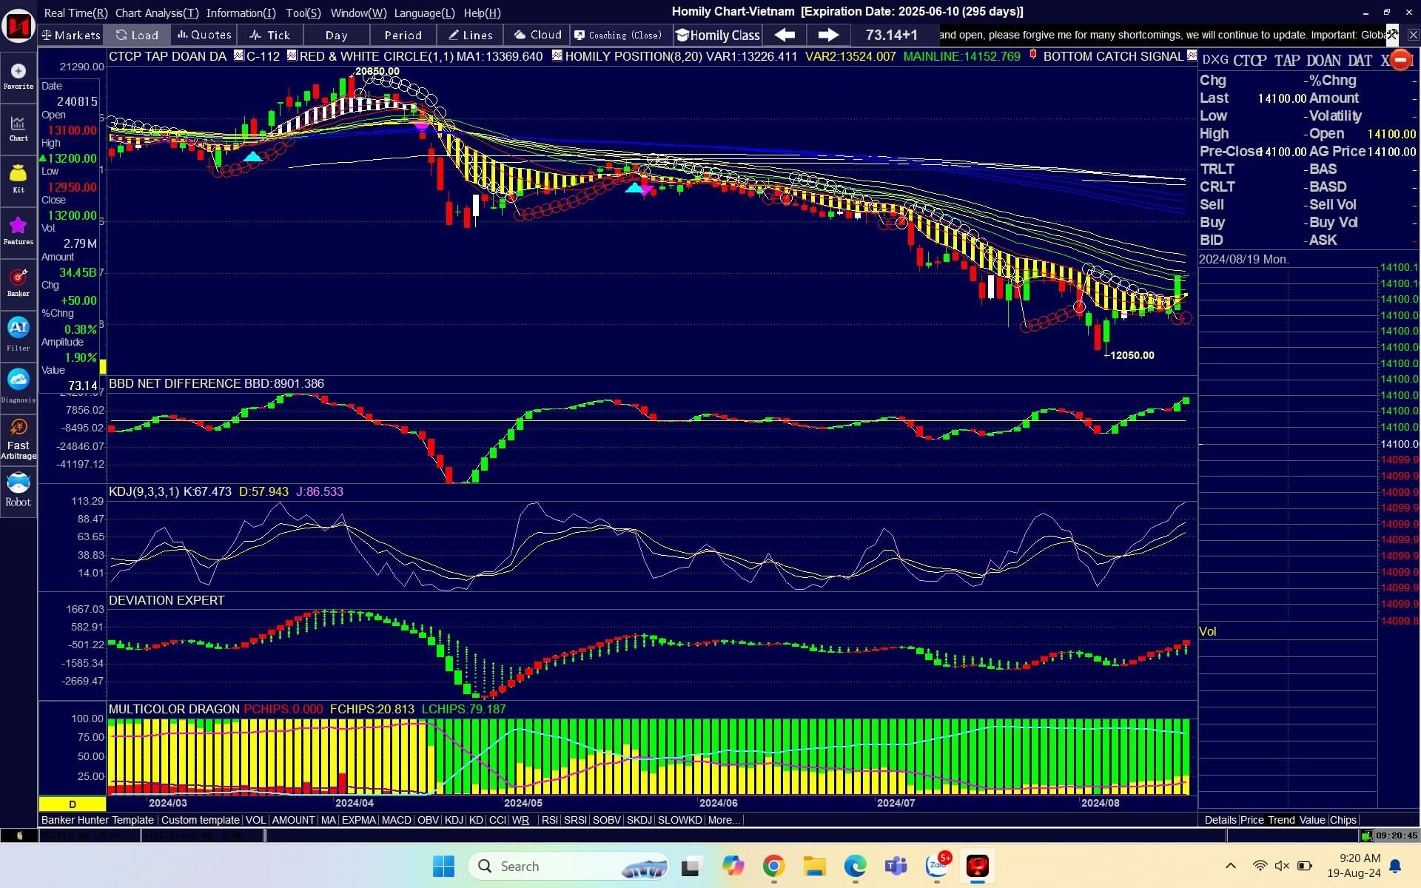Open the Chips tab in side panel
This screenshot has height=888, width=1421.
(x=1343, y=820)
